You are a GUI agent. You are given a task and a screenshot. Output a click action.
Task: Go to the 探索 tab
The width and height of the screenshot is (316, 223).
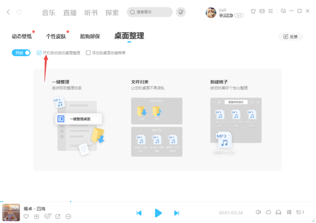(x=112, y=13)
